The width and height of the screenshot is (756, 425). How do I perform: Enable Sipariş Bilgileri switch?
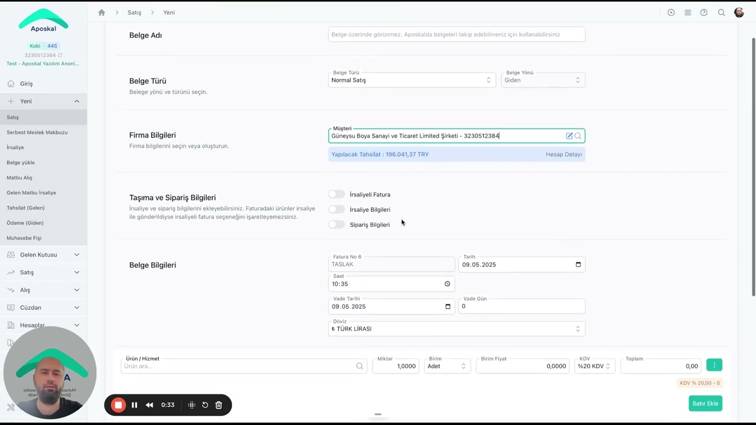coord(337,224)
